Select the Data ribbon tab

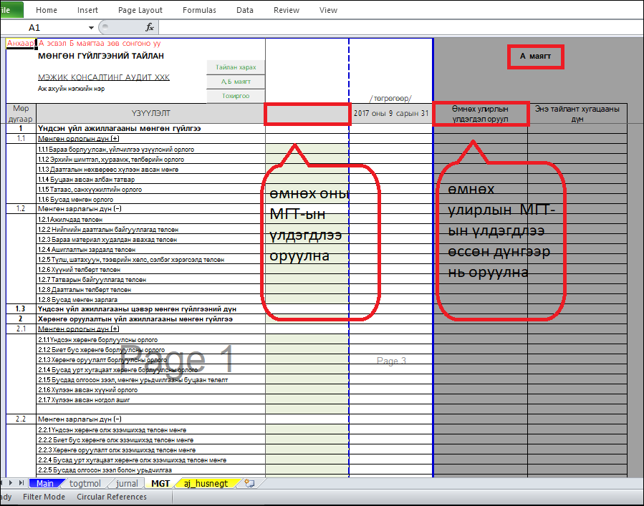tap(245, 10)
